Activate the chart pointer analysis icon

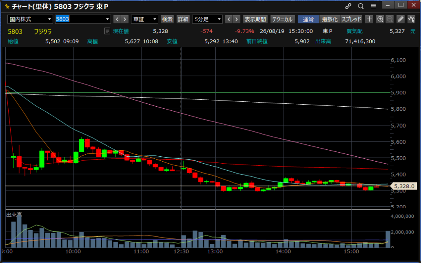[411, 19]
